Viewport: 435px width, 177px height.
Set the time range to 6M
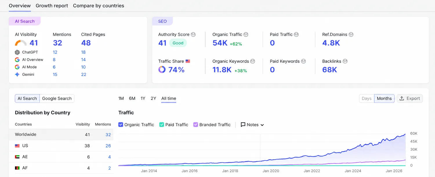132,98
